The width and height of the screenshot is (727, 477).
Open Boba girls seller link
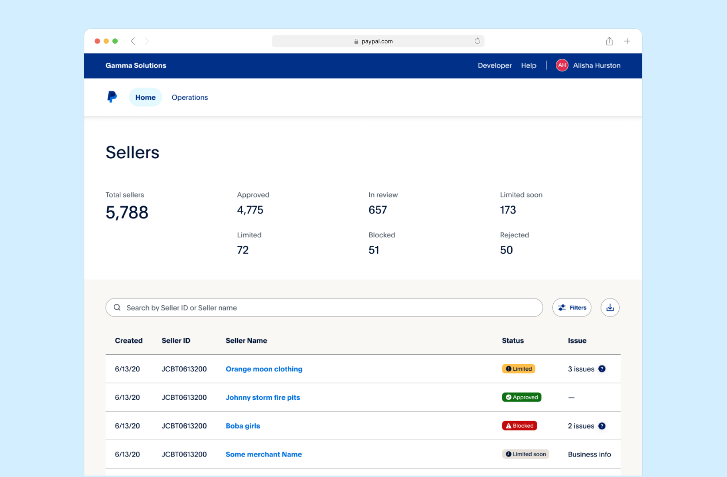(243, 426)
